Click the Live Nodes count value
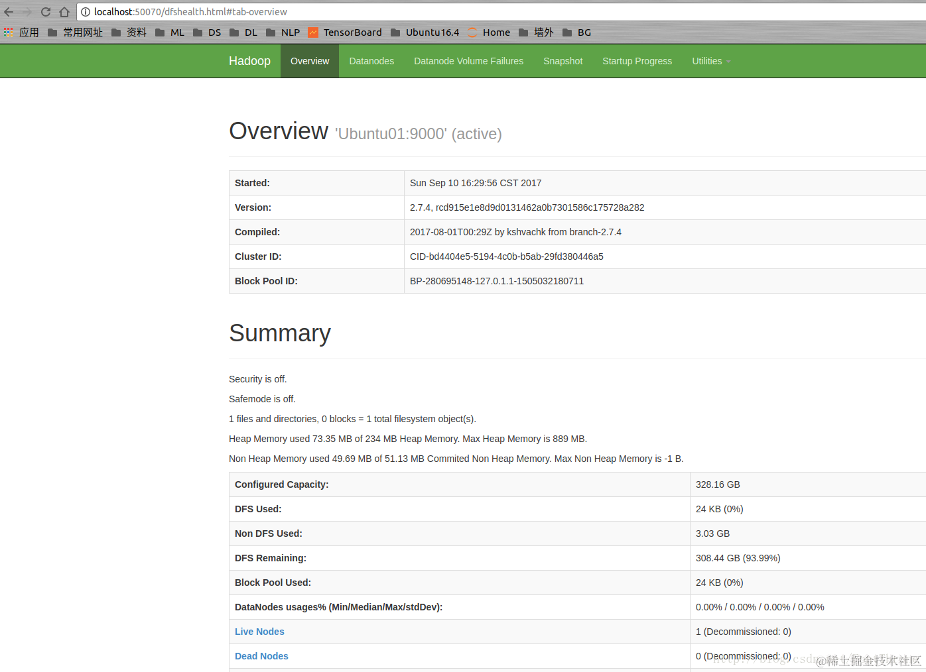926x672 pixels. pyautogui.click(x=744, y=632)
